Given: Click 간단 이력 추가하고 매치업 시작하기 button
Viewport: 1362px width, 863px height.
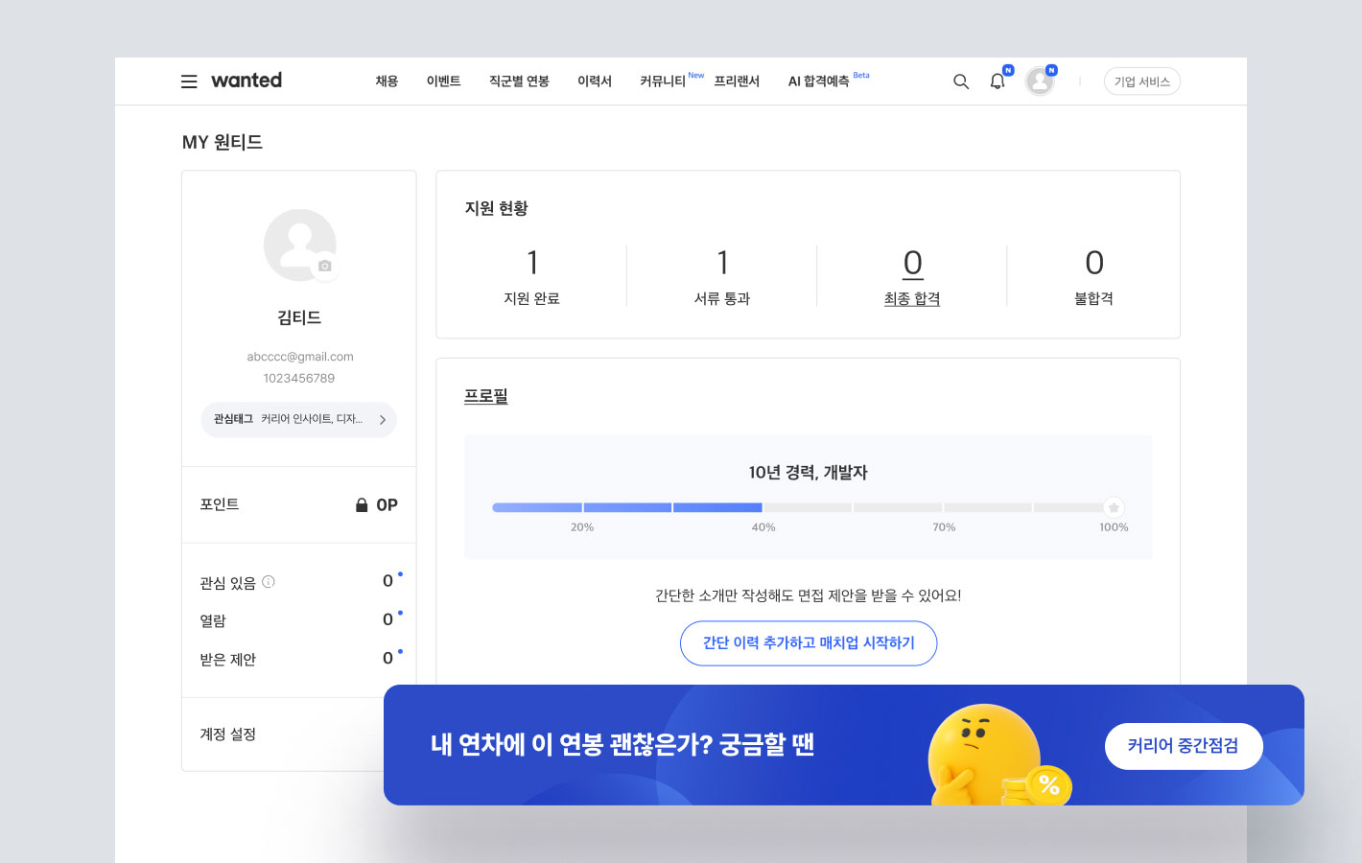Looking at the screenshot, I should tap(809, 643).
